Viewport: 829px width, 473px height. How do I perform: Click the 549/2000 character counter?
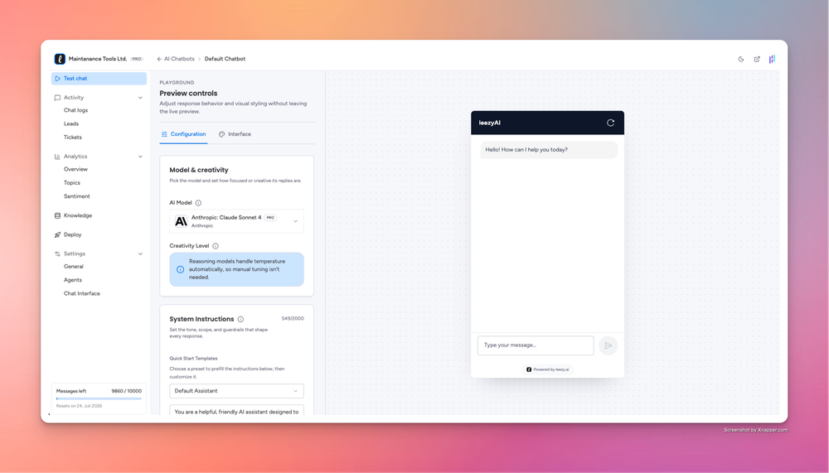coord(293,319)
